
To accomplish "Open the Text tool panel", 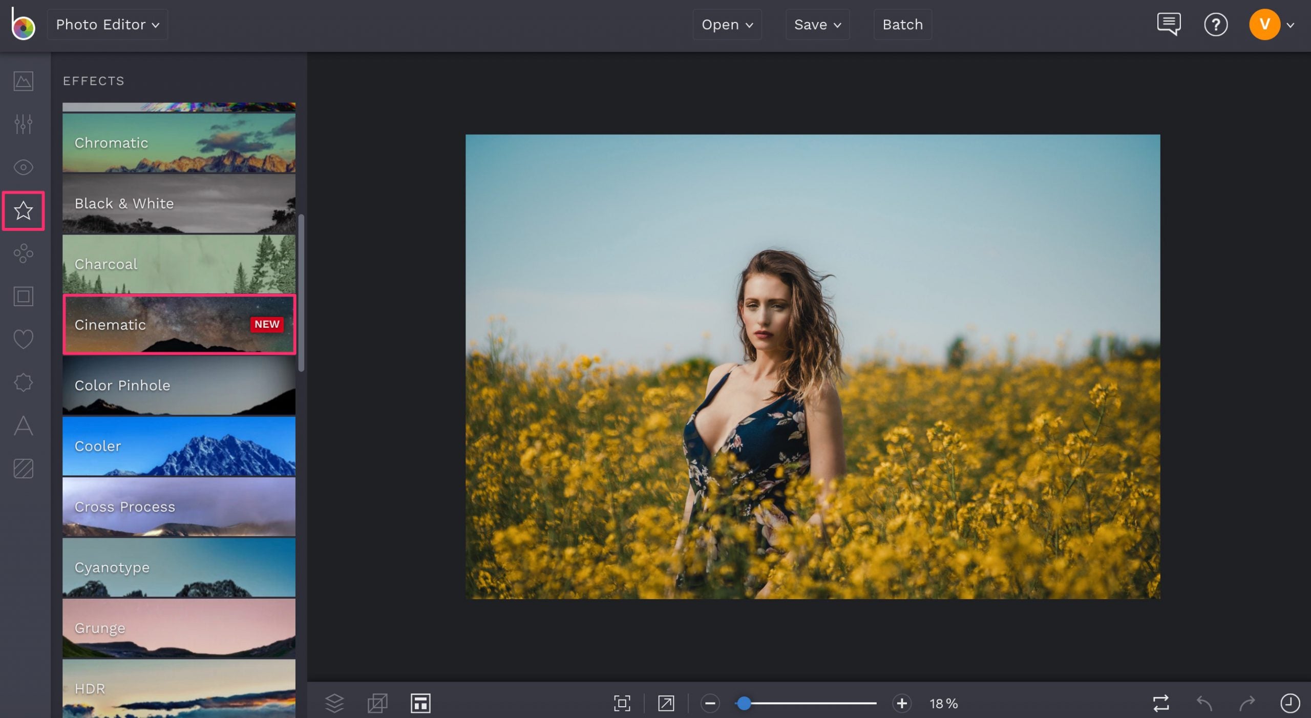I will click(x=23, y=425).
